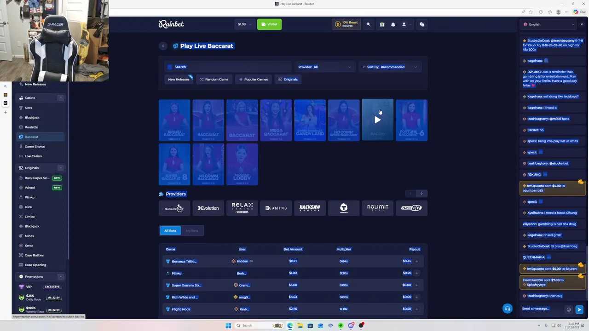The height and width of the screenshot is (331, 589).
Task: Show the next providers with the right arrow
Action: pos(422,194)
